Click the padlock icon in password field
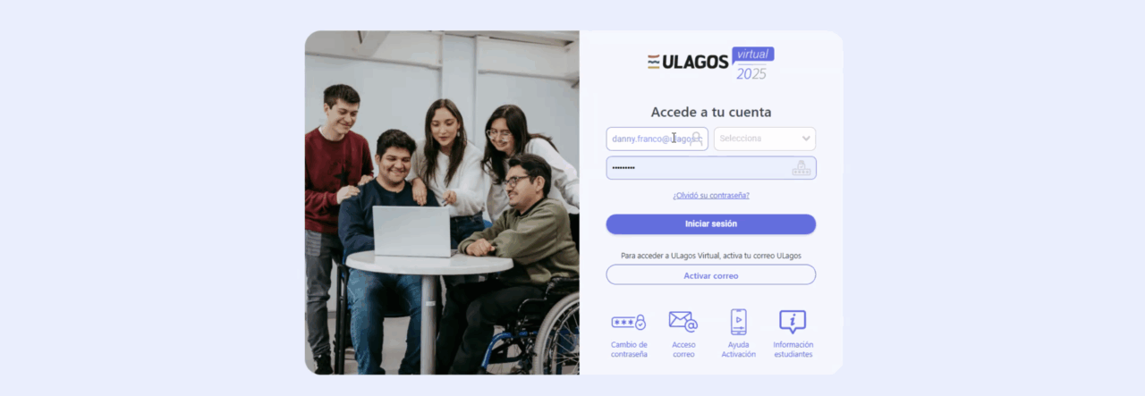1145x396 pixels. tap(801, 168)
